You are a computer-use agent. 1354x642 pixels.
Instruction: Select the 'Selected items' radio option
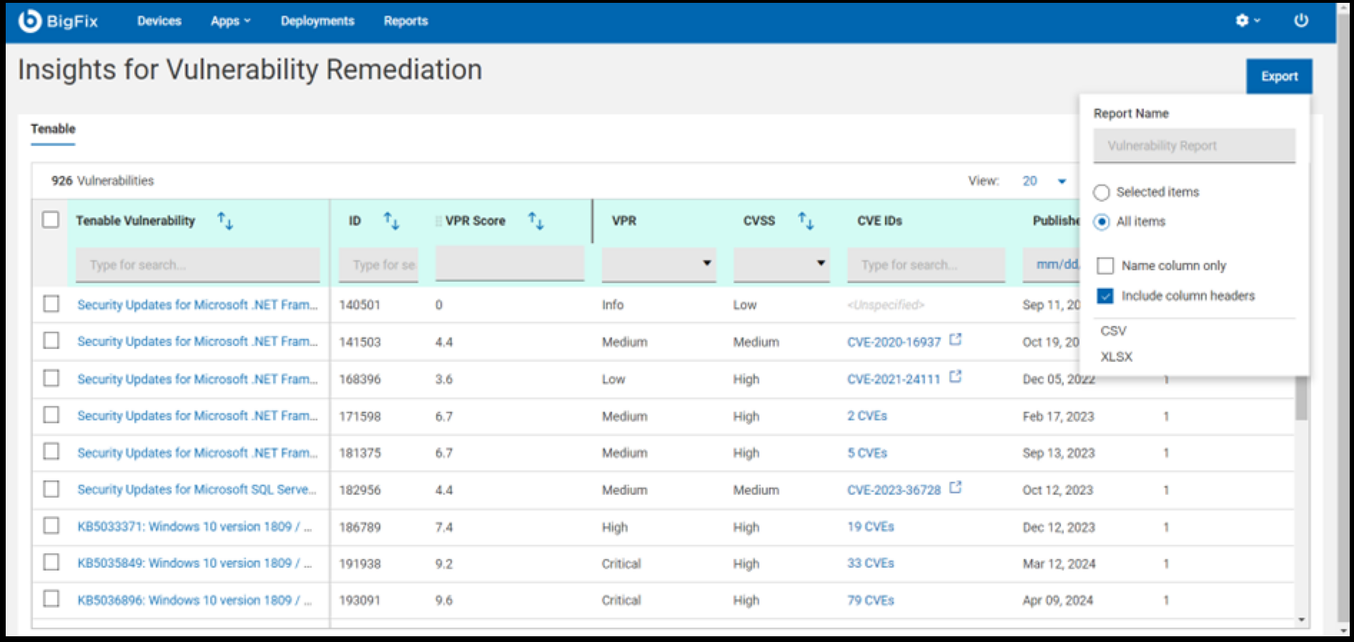point(1102,192)
